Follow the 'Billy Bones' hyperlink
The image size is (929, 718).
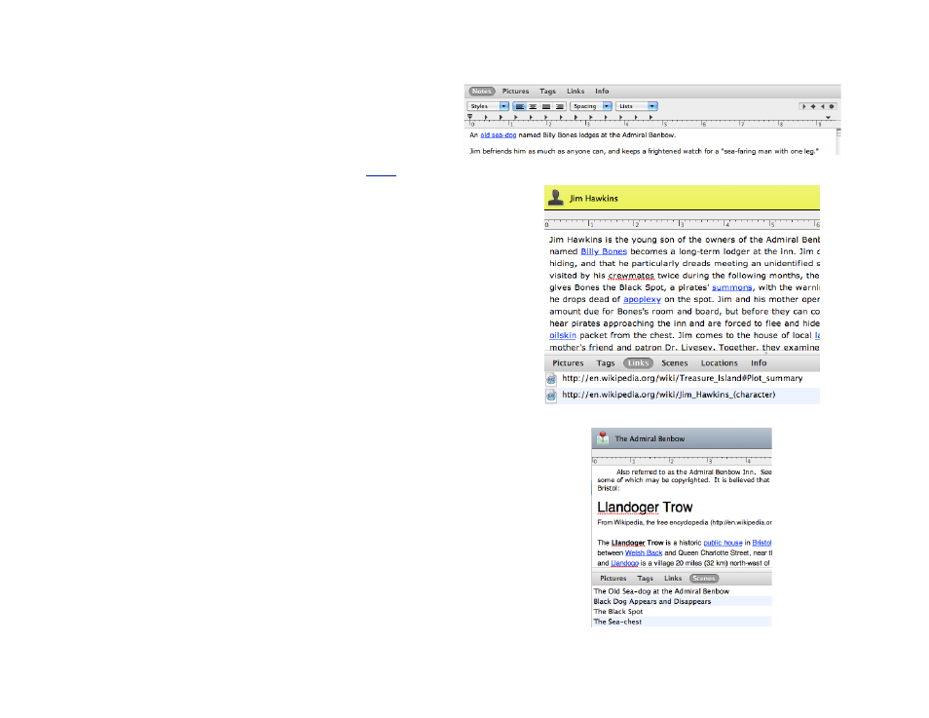point(604,252)
